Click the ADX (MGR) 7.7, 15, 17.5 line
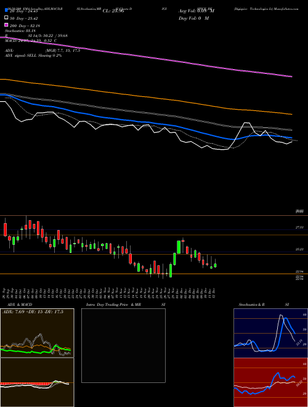Screen dimensions: 308x407 (x=43, y=51)
